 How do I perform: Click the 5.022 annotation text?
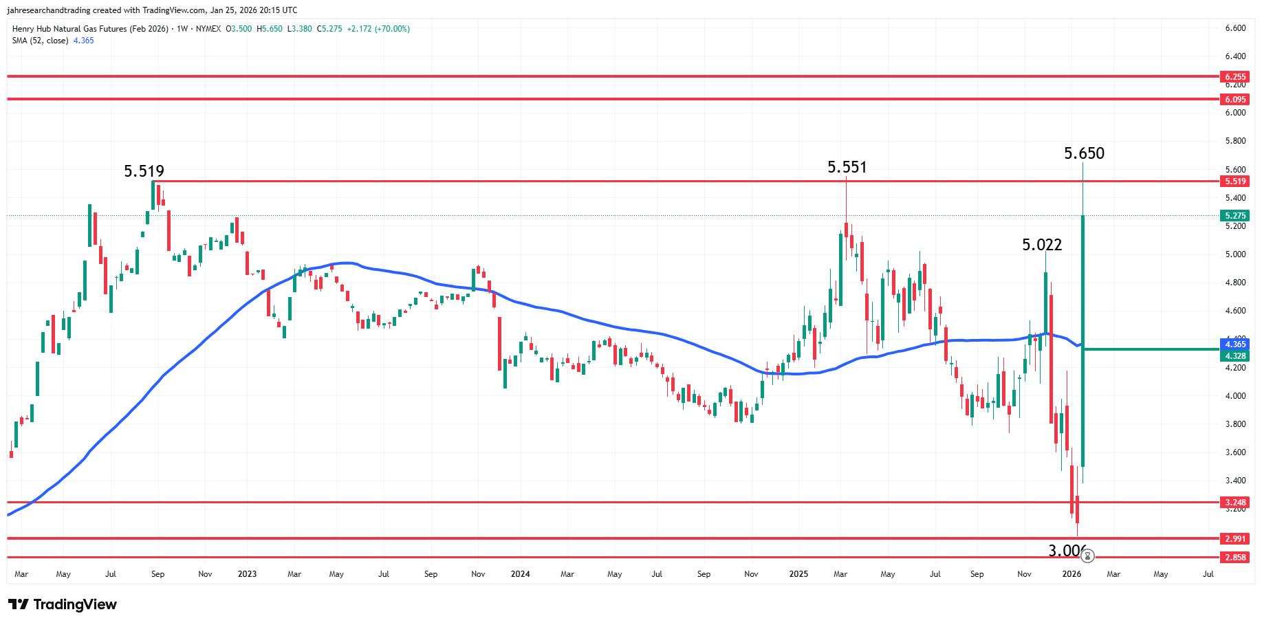[x=1042, y=245]
